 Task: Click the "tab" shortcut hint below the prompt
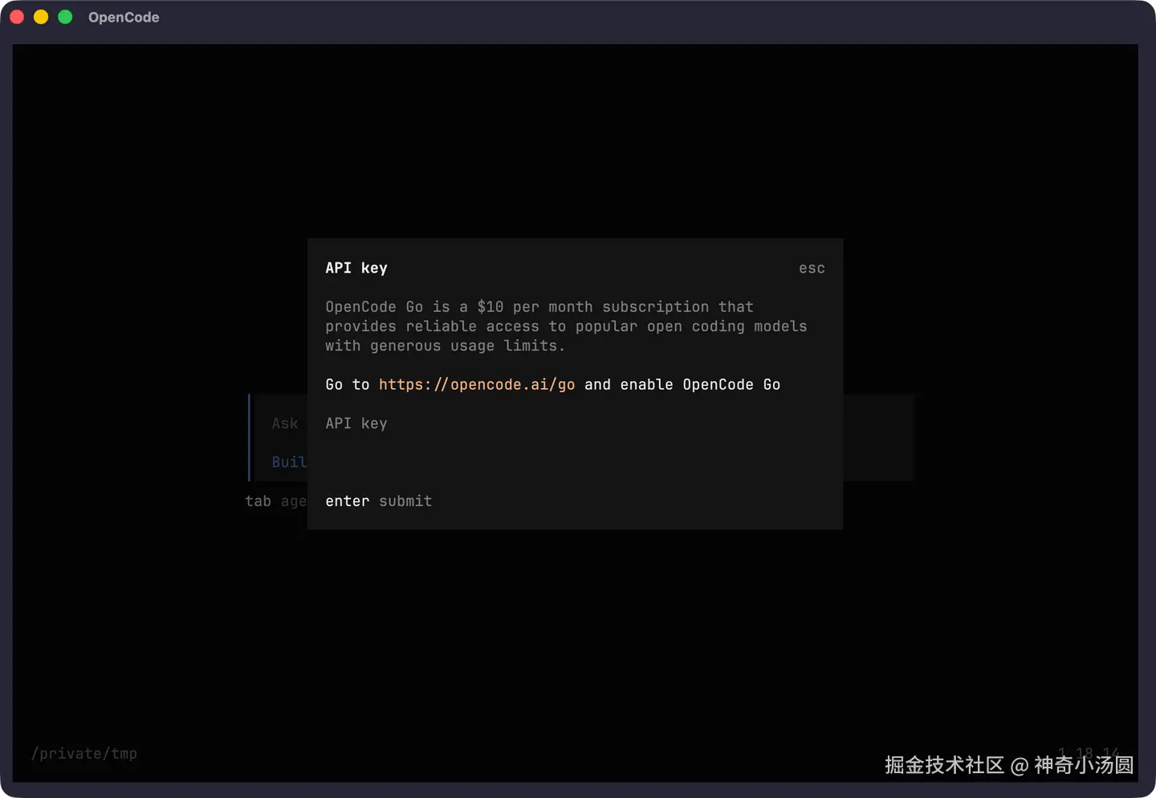[x=258, y=501]
